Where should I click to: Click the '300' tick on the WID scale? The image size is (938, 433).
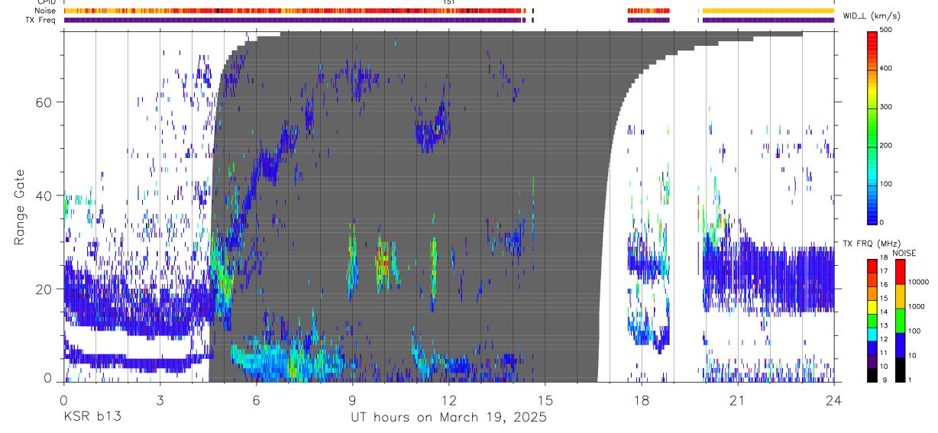point(887,107)
